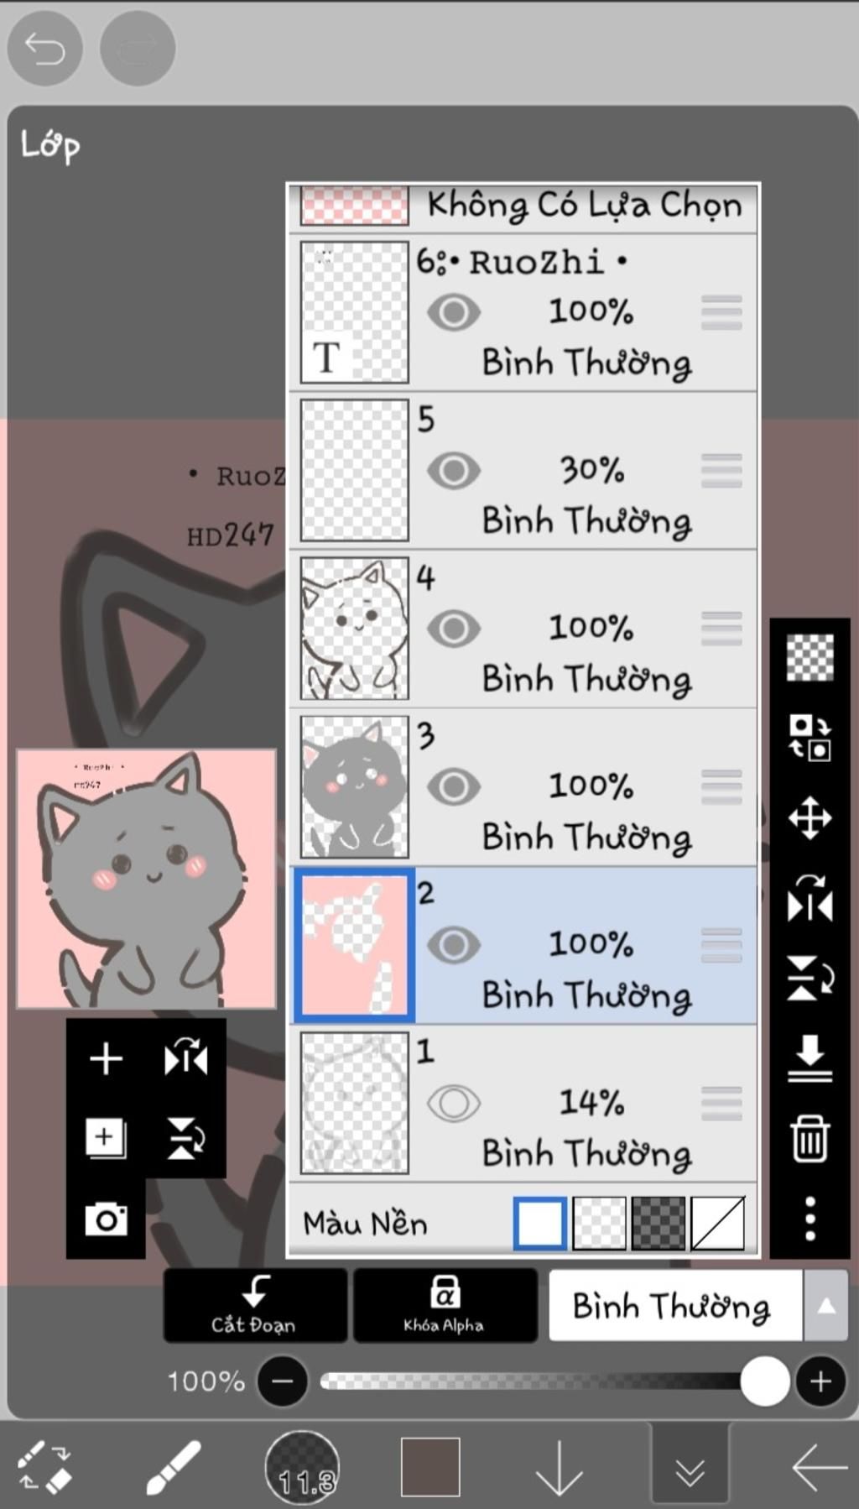
Task: Click the merge layer down arrow icon
Action: point(810,1057)
